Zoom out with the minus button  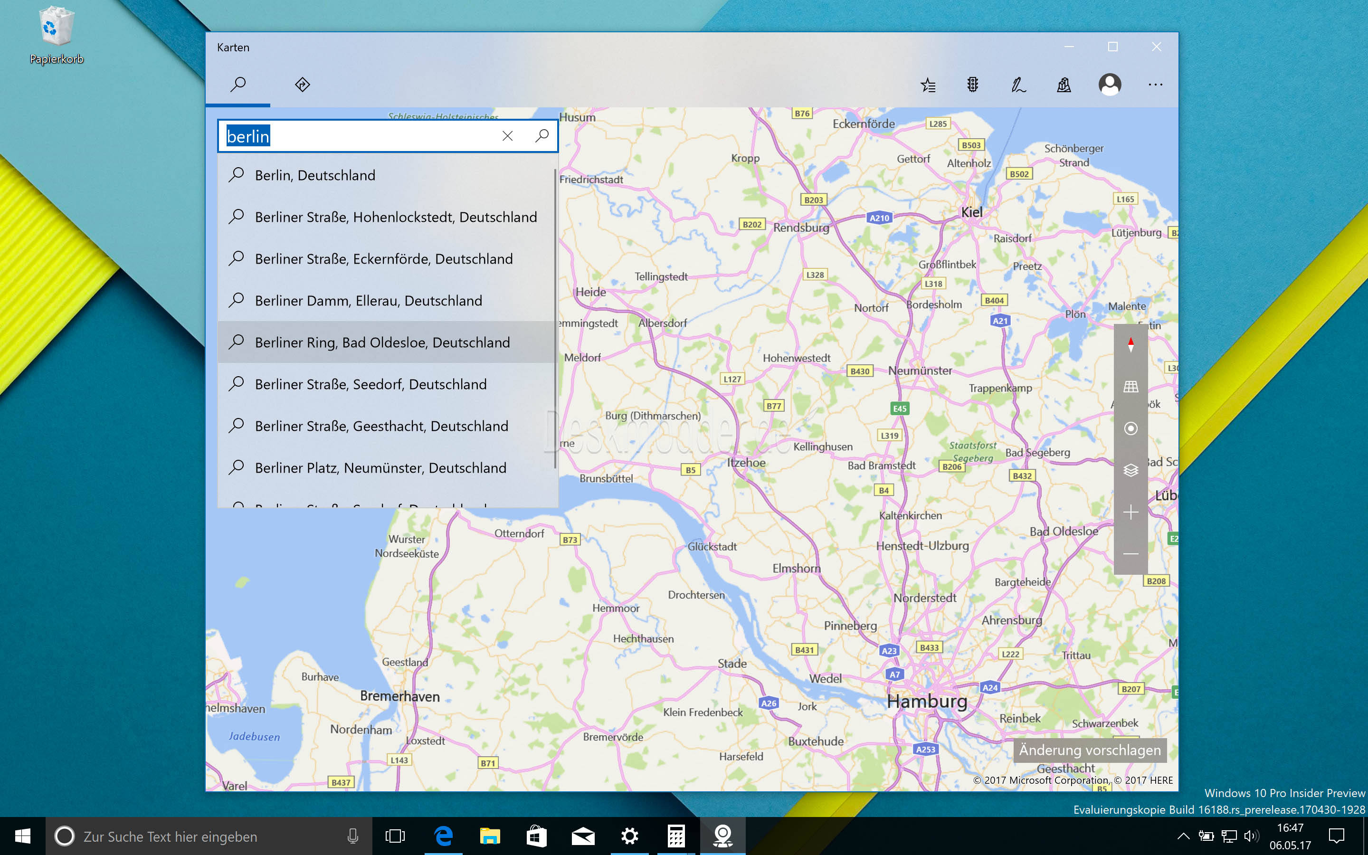point(1130,554)
